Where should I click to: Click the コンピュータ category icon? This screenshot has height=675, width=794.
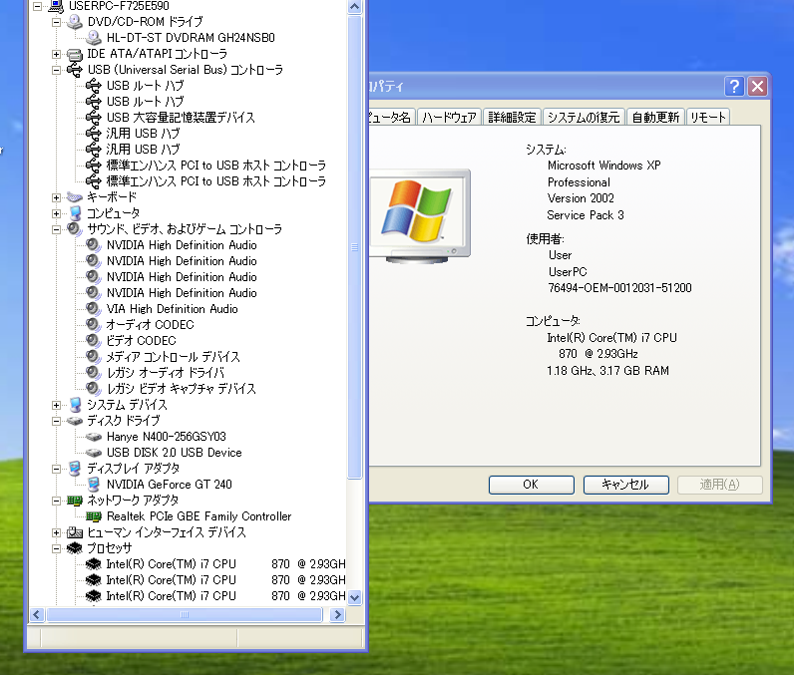point(75,213)
